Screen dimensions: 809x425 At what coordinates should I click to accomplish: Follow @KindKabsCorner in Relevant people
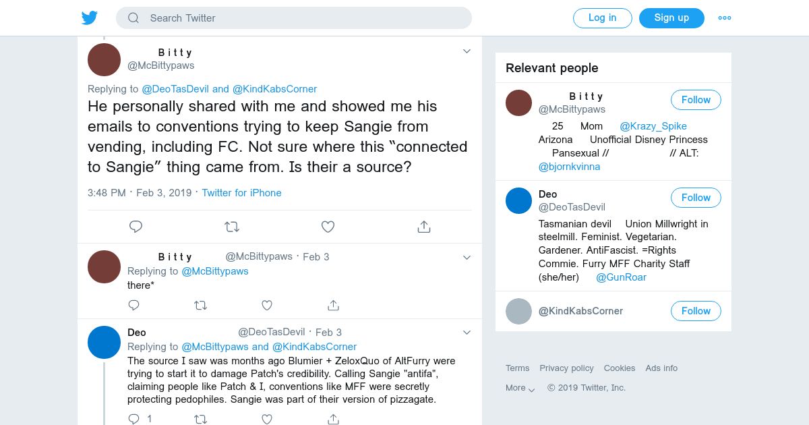click(696, 311)
